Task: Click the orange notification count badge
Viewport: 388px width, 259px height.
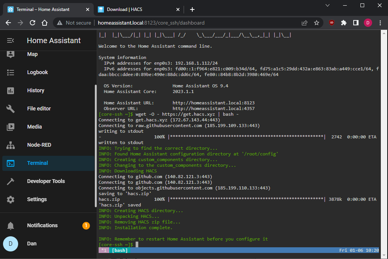Action: pyautogui.click(x=86, y=226)
